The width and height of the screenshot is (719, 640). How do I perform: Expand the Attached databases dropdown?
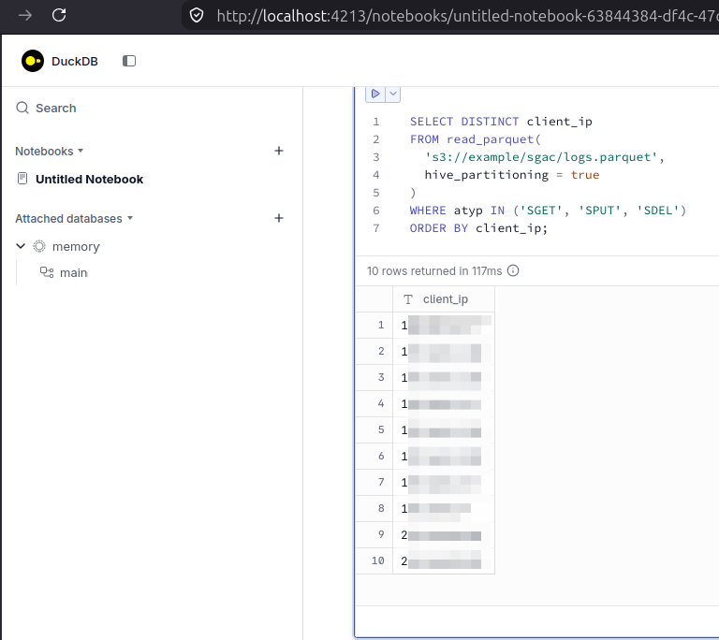(x=74, y=218)
